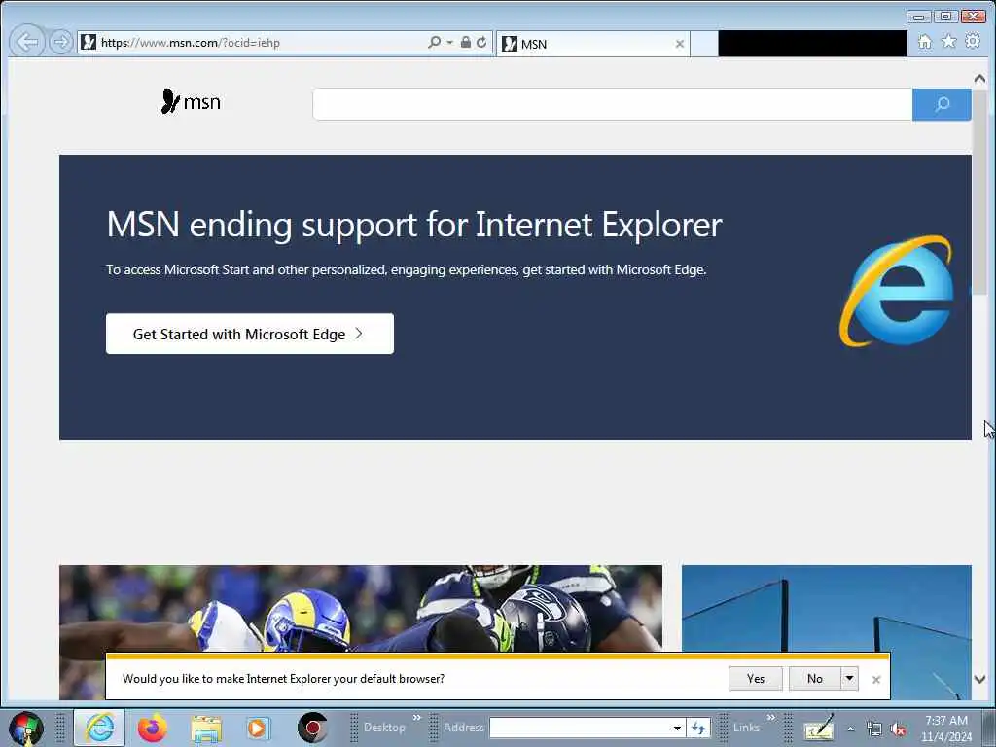View the security lock icon report
996x747 pixels.
[466, 42]
